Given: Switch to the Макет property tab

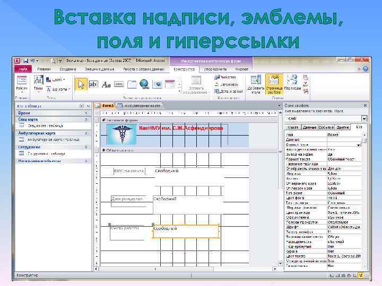Looking at the screenshot, I should pyautogui.click(x=292, y=127).
